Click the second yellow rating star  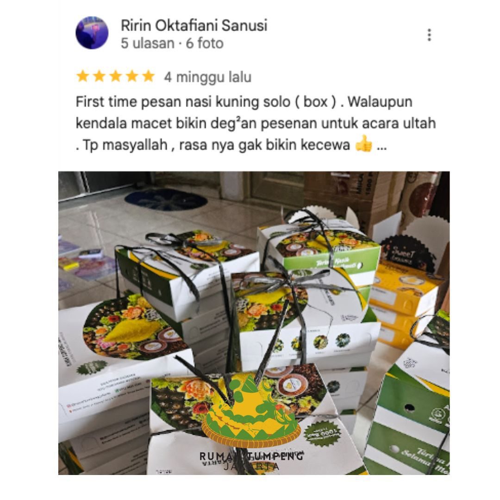point(99,76)
